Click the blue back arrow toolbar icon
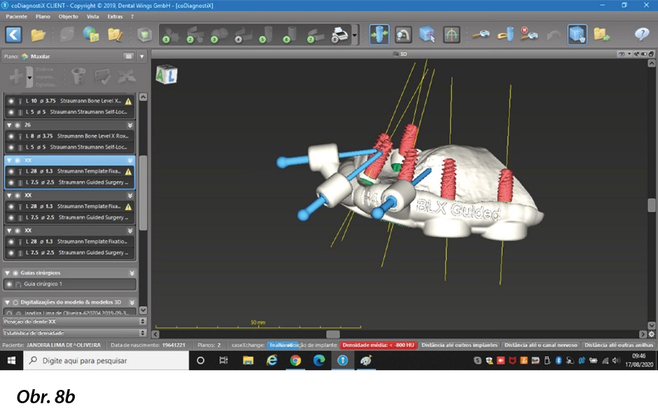658x420 pixels. 13,35
